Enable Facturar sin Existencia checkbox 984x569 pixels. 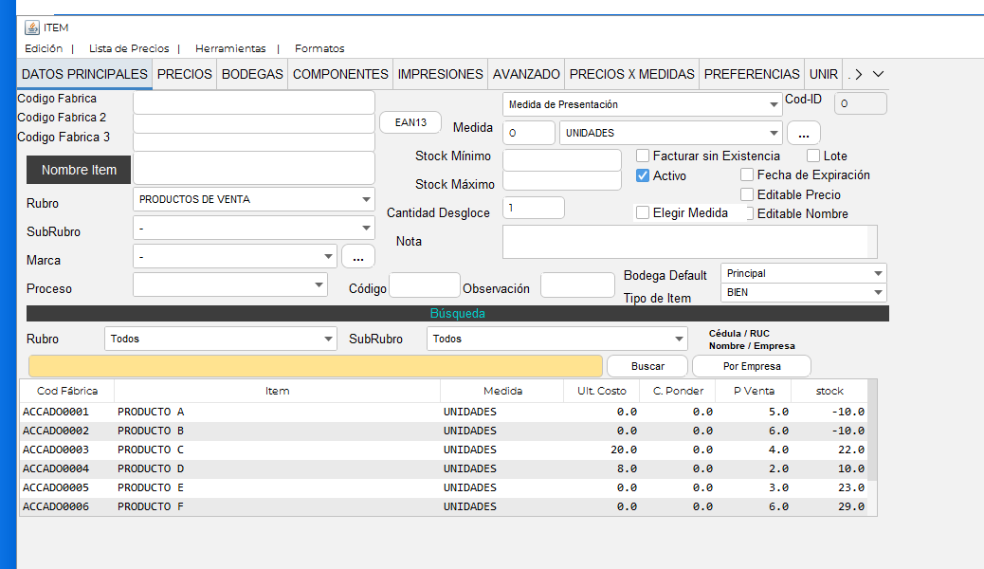pyautogui.click(x=643, y=156)
